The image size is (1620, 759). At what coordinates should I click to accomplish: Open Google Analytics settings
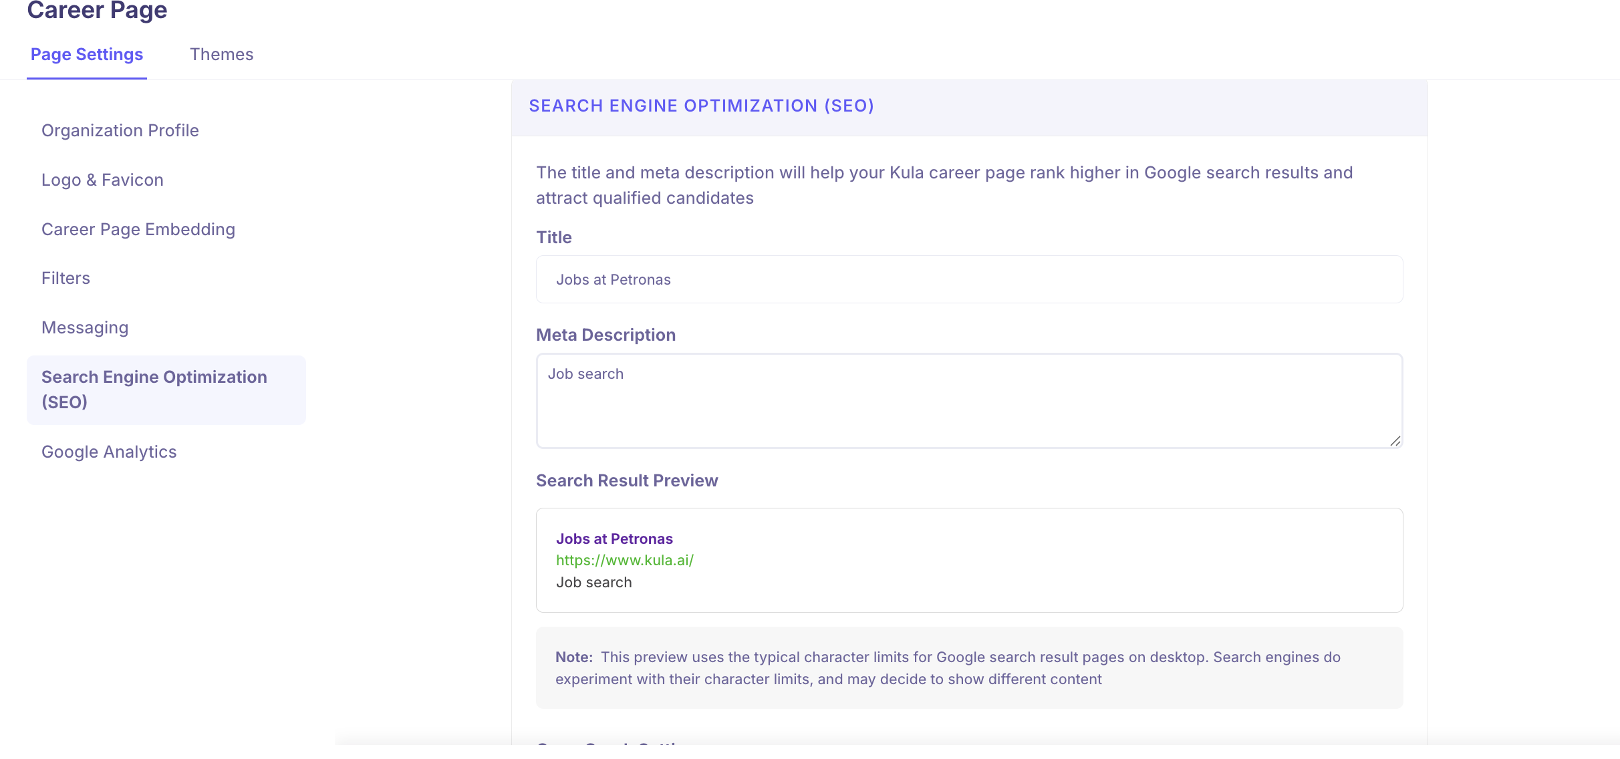(109, 452)
